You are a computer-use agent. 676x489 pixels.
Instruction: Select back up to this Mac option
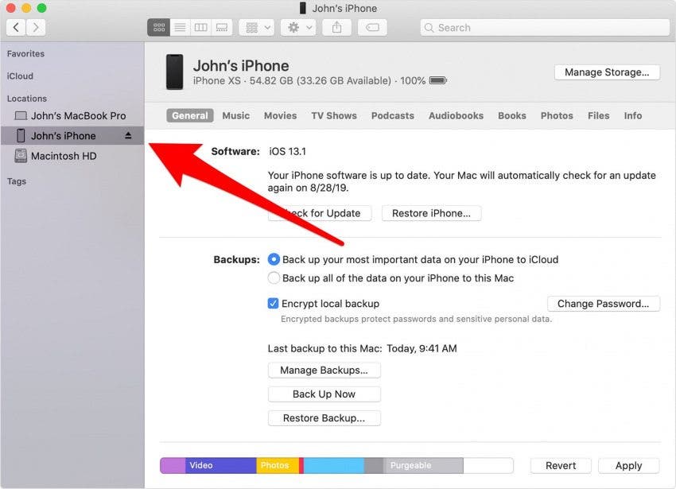[274, 278]
